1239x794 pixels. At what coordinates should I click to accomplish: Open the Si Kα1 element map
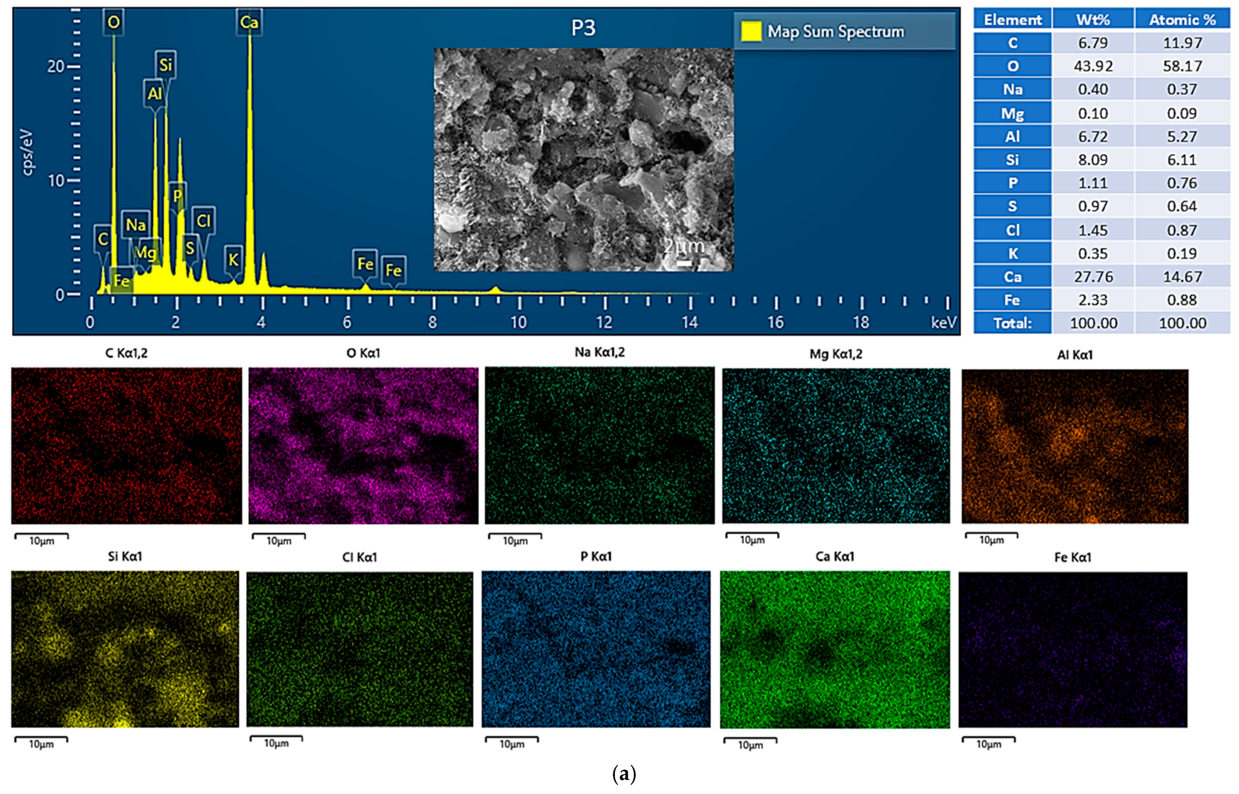(125, 649)
